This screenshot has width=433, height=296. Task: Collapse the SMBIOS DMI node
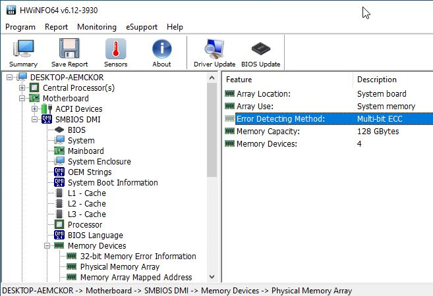click(34, 119)
